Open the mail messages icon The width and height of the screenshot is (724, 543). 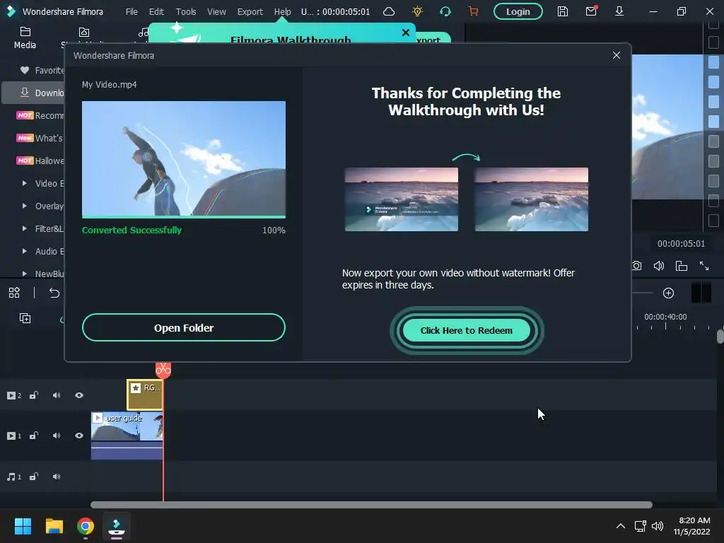(x=591, y=11)
